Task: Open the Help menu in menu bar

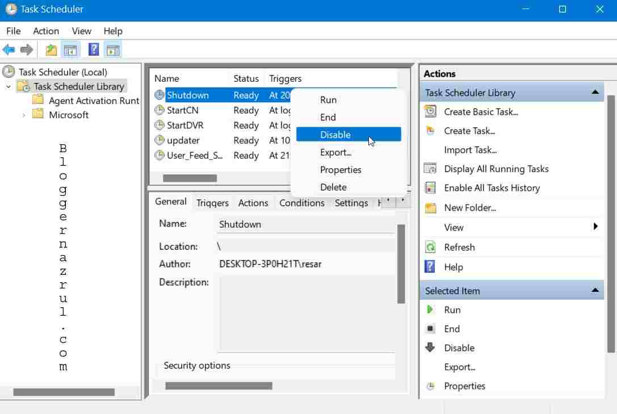Action: [x=113, y=31]
